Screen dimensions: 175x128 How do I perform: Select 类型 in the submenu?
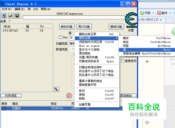click(147, 46)
